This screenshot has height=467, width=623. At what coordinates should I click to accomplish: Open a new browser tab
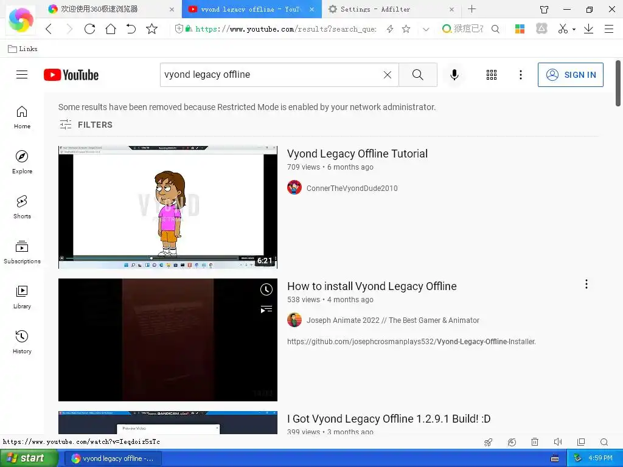pyautogui.click(x=472, y=9)
